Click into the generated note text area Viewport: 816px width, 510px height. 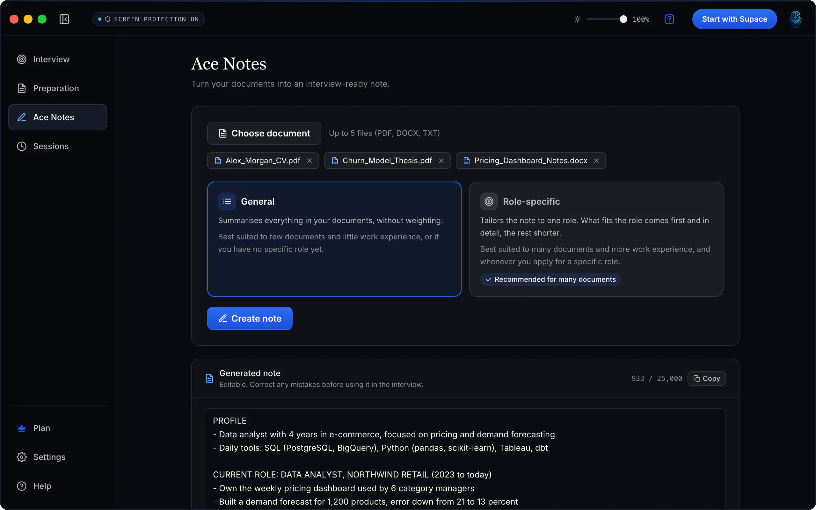tap(465, 459)
